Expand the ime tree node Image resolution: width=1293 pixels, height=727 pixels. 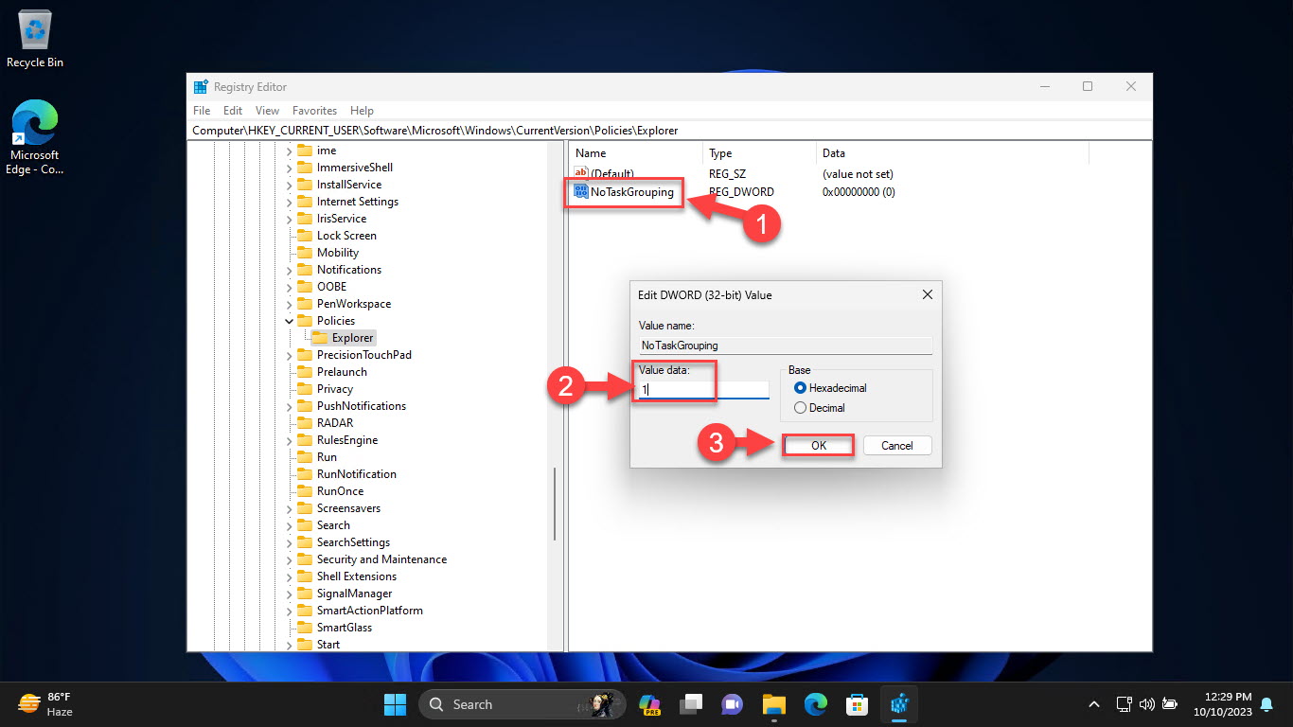[x=289, y=151]
